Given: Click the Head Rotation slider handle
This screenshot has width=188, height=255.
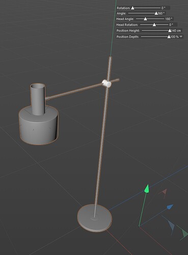Looking at the screenshot, I should point(154,25).
